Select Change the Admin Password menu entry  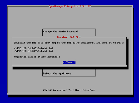point(61,32)
